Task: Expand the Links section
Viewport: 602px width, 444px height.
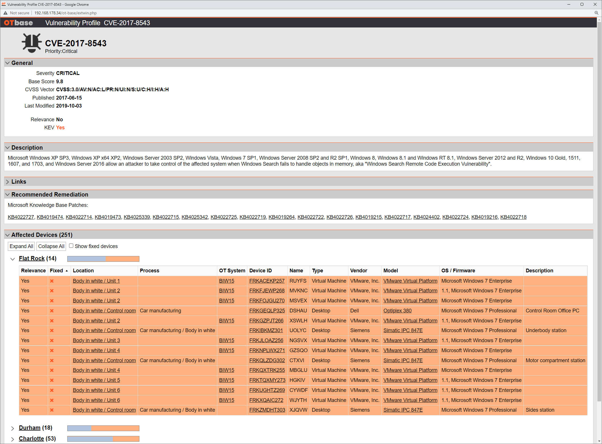Action: point(7,182)
